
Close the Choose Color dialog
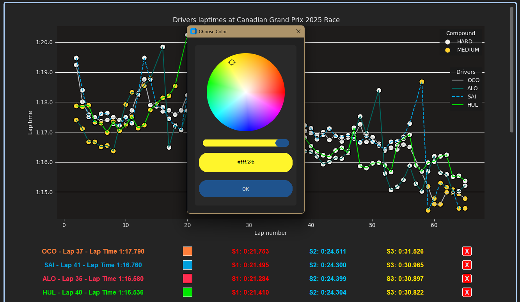coord(298,31)
